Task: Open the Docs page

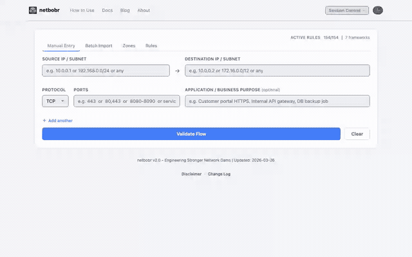Action: point(108,10)
